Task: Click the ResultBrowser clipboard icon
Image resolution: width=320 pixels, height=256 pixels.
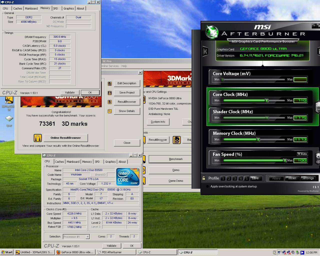Action: (x=109, y=102)
